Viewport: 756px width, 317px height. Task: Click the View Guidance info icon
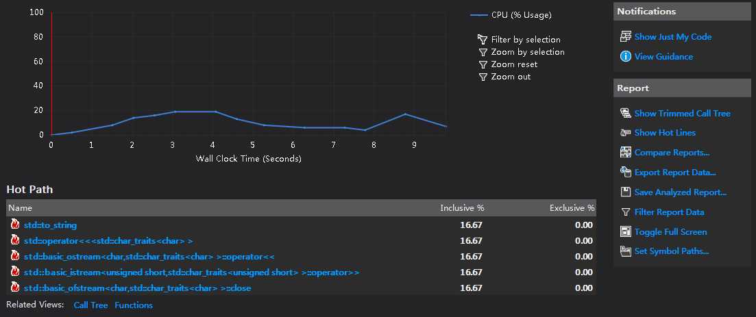pos(625,57)
